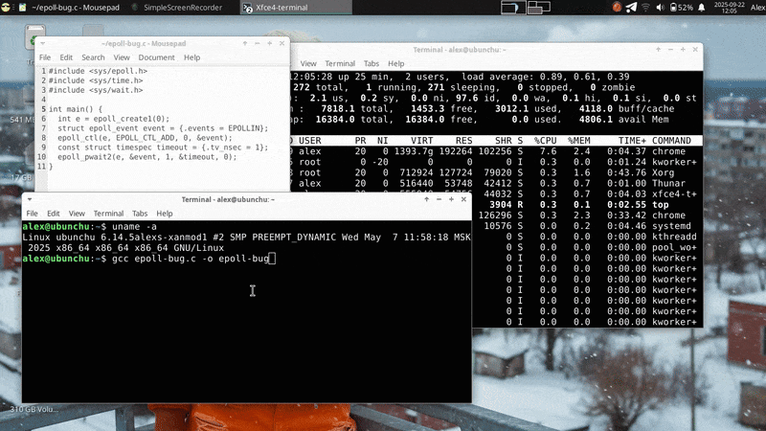The width and height of the screenshot is (766, 431).
Task: Roll up Mousepad window with the up-arrow button
Action: coord(245,43)
